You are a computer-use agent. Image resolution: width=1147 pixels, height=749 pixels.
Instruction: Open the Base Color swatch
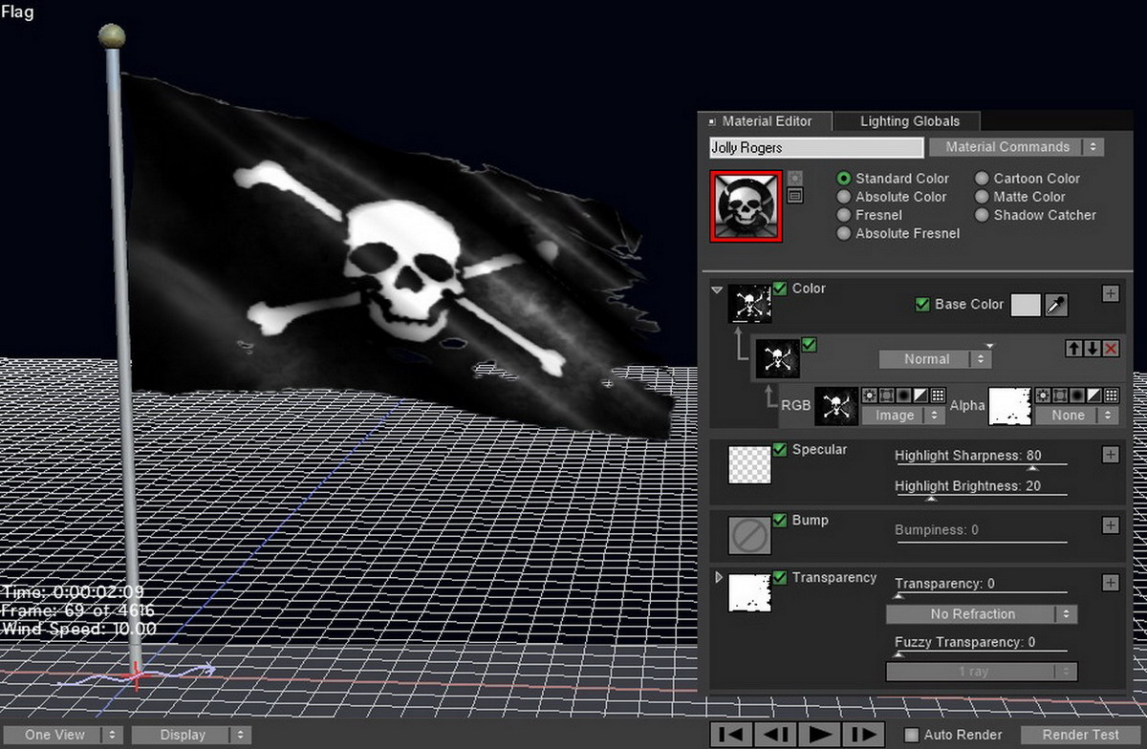pos(1026,305)
